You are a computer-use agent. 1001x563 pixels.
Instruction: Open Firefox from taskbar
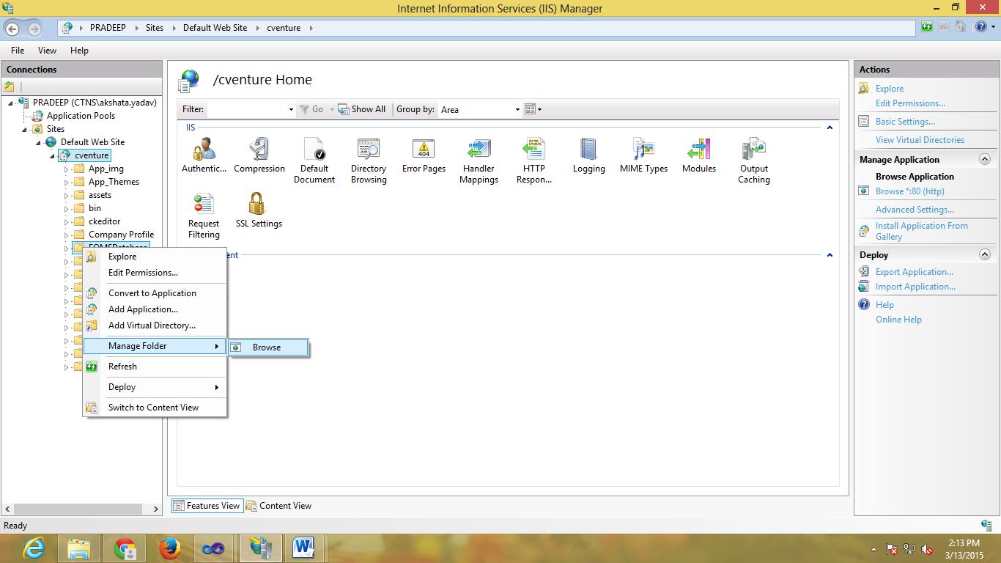coord(170,548)
